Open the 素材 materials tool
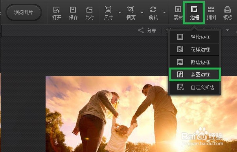This screenshot has width=237, height=152. coord(178,13)
